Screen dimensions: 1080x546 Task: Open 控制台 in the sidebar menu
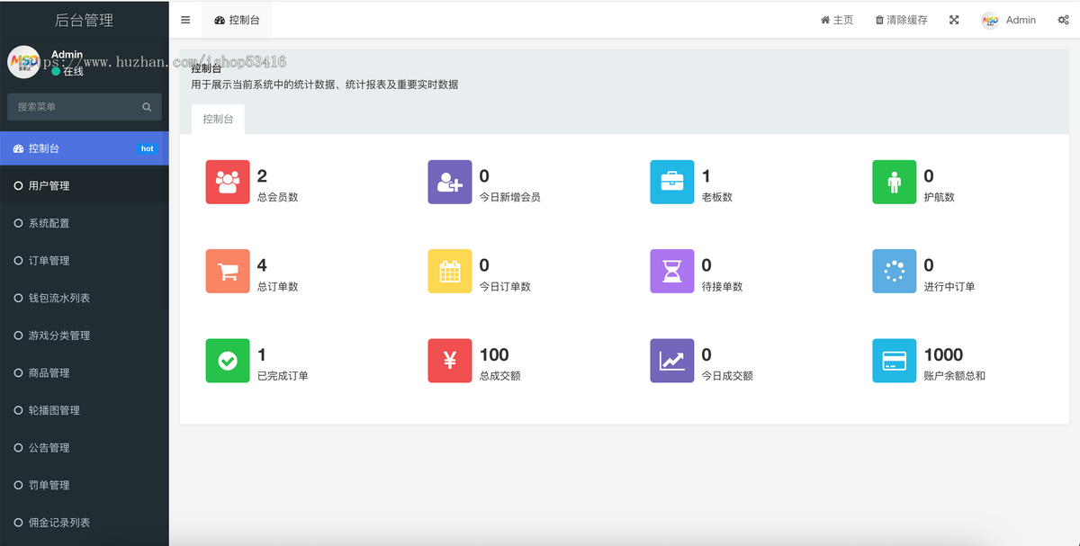[x=85, y=148]
